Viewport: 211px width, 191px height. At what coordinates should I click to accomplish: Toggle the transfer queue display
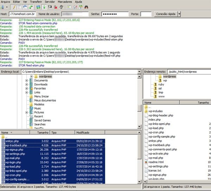tap(31, 7)
